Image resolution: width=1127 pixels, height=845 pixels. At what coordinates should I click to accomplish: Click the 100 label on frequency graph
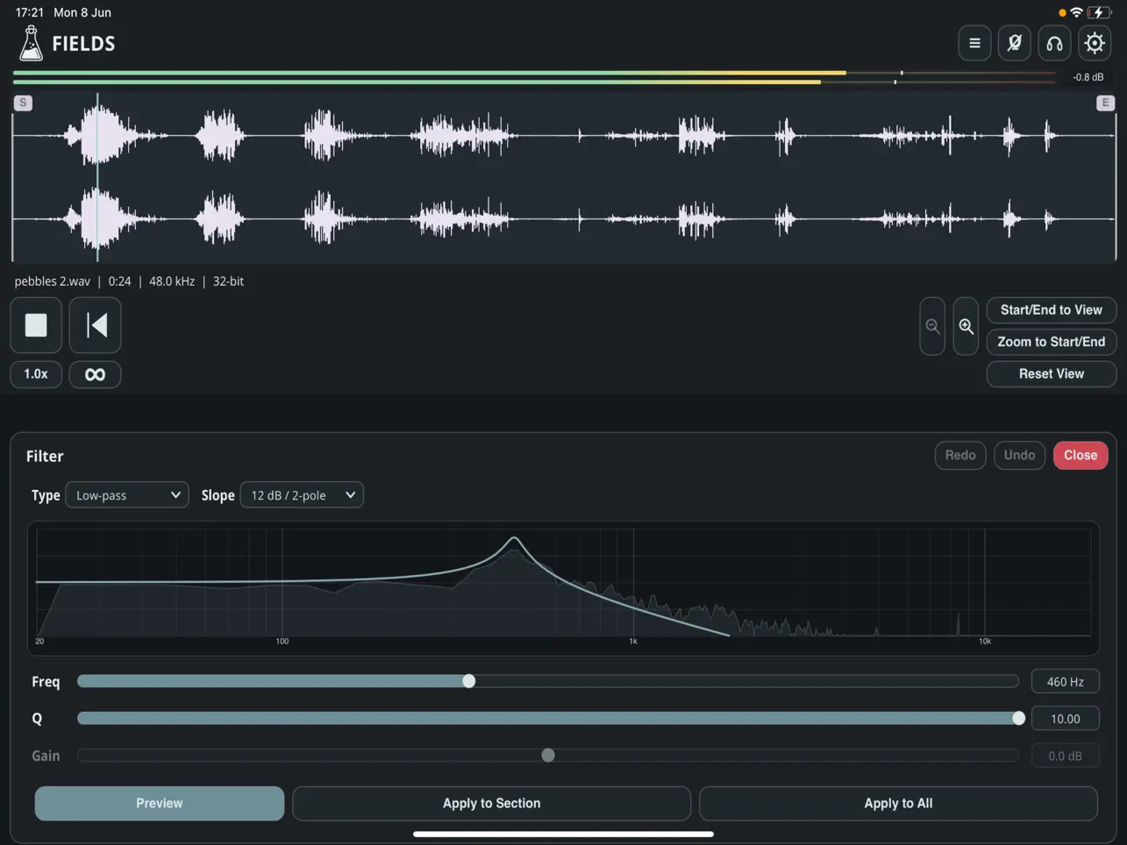[x=282, y=642]
